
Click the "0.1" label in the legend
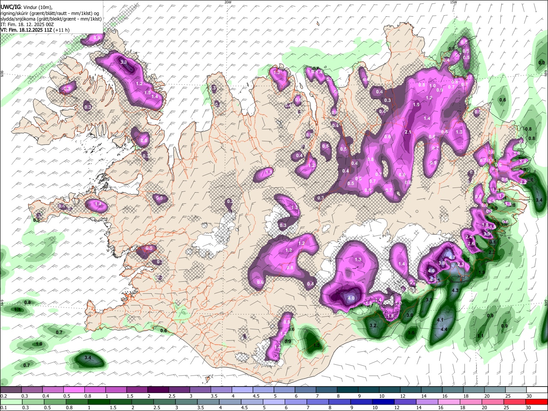pyautogui.click(x=3, y=408)
